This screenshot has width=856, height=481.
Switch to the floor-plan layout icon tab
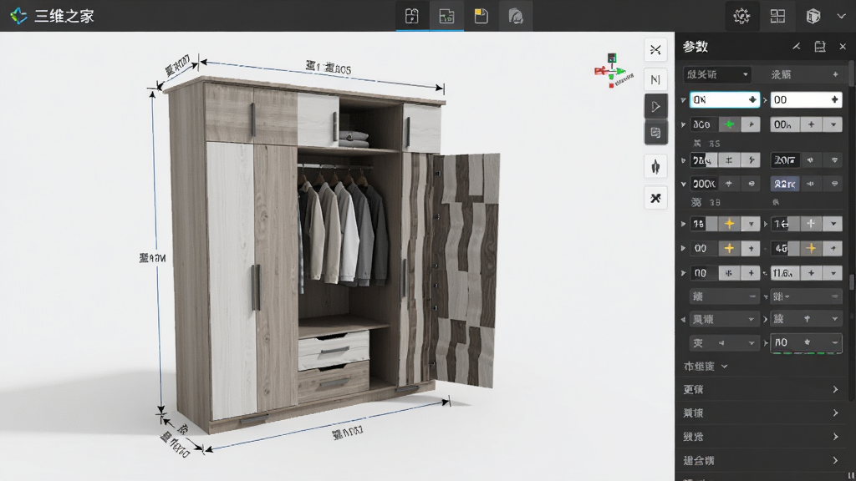446,16
